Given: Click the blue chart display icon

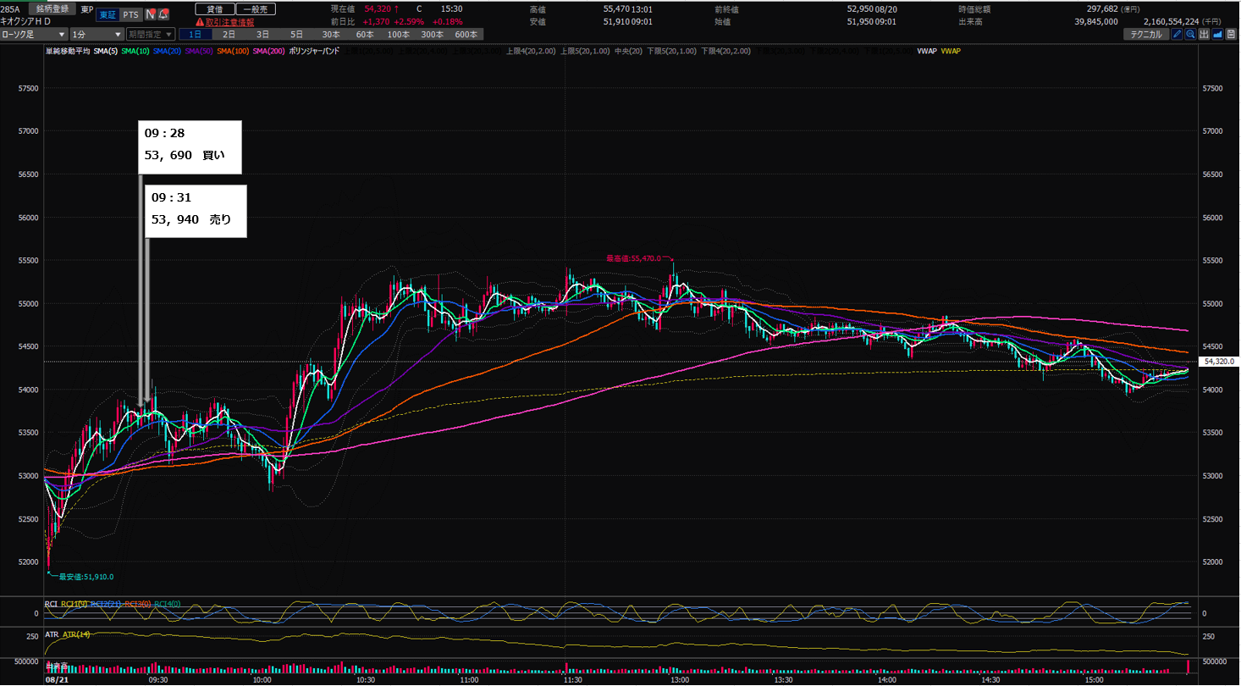Looking at the screenshot, I should 1217,35.
